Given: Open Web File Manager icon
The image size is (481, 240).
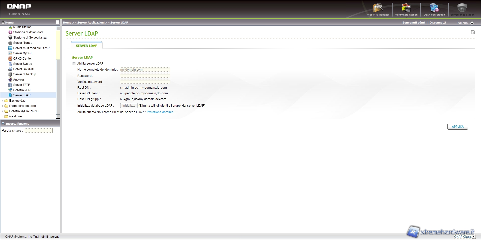Looking at the screenshot, I should 378,9.
